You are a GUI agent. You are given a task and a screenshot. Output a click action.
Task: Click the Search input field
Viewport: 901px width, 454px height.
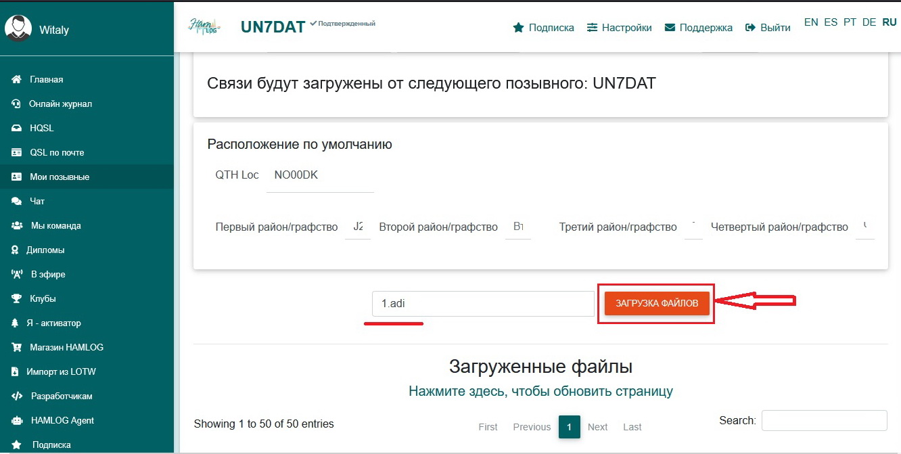pyautogui.click(x=824, y=420)
